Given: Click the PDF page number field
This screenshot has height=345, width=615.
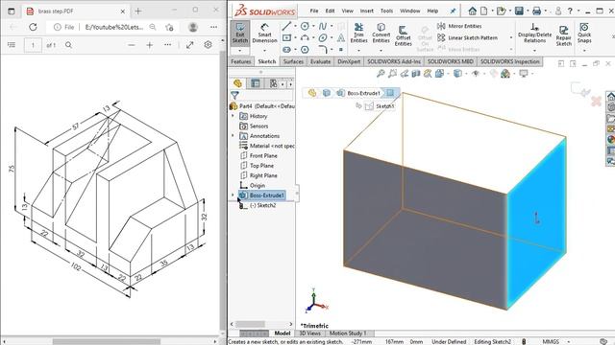Looking at the screenshot, I should point(33,45).
